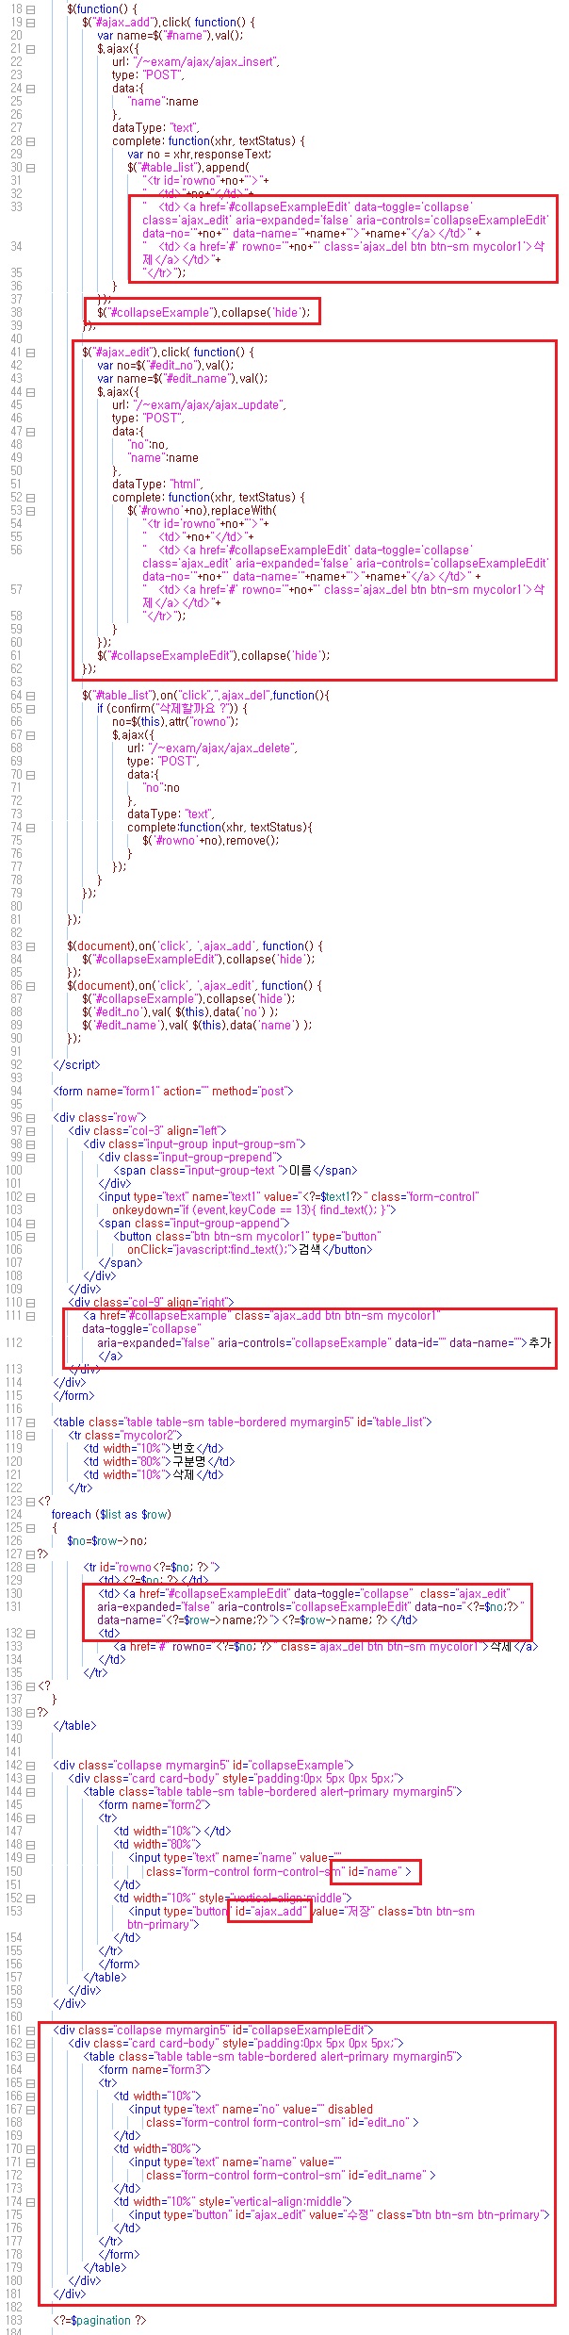The width and height of the screenshot is (569, 2335).
Task: Collapse the fold marker at line 67
Action: [30, 735]
